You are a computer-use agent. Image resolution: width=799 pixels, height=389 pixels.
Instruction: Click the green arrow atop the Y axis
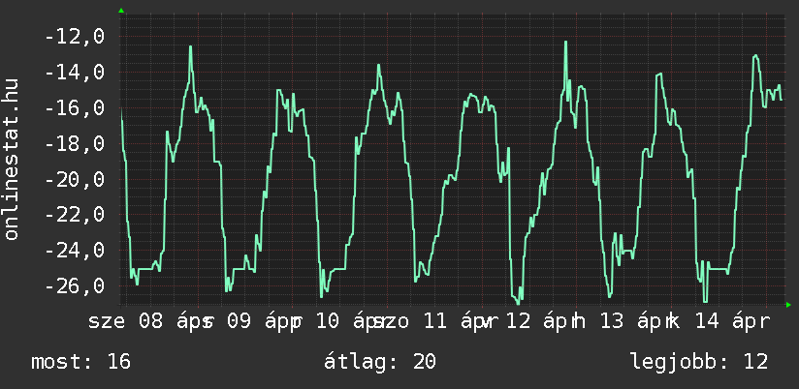[120, 11]
